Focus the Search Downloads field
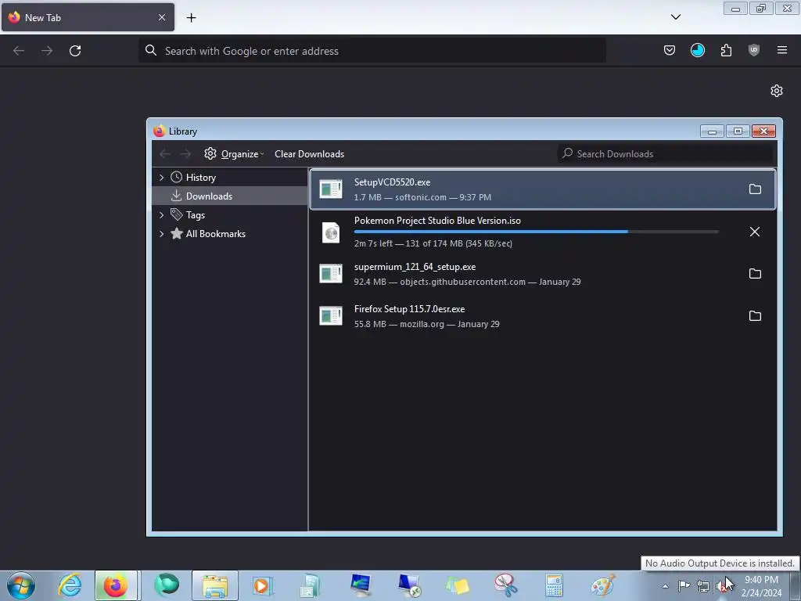Image resolution: width=801 pixels, height=601 pixels. click(665, 154)
